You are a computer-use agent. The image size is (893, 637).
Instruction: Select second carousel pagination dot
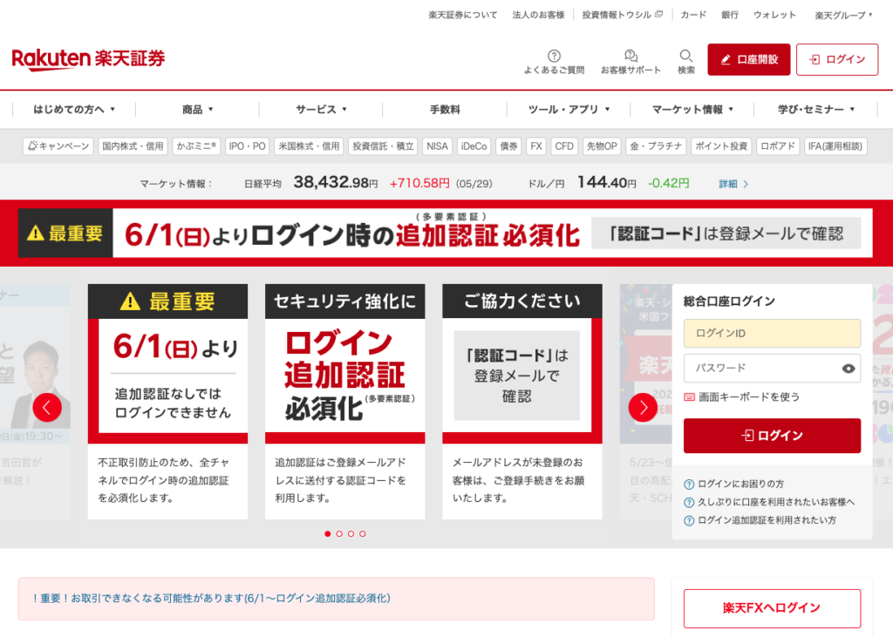pos(339,533)
